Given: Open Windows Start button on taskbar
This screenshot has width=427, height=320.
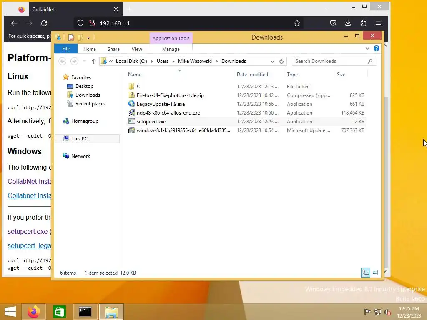Looking at the screenshot, I should pos(10,312).
